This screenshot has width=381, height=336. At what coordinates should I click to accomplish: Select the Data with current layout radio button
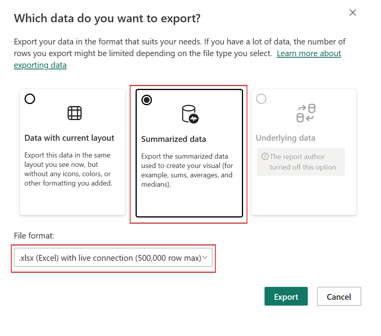point(30,99)
